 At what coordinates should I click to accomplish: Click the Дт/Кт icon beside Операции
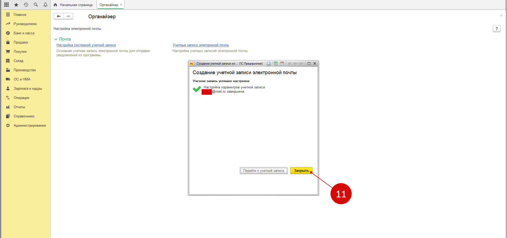coord(8,98)
